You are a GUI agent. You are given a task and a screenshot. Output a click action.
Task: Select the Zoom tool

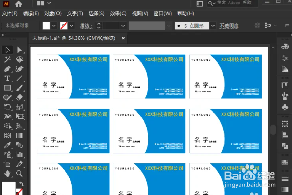pos(20,174)
